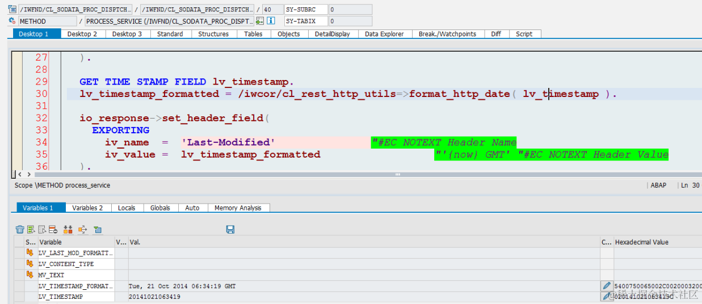This screenshot has height=304, width=702.
Task: Open the Standard tab
Action: click(170, 34)
